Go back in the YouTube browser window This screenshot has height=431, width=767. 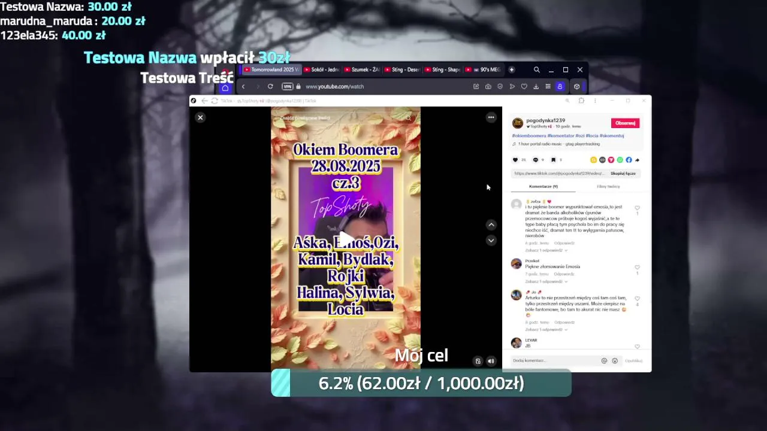[243, 87]
